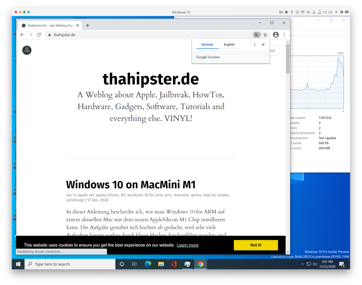Close the Google Translate popup
This screenshot has width=362, height=285.
(263, 44)
